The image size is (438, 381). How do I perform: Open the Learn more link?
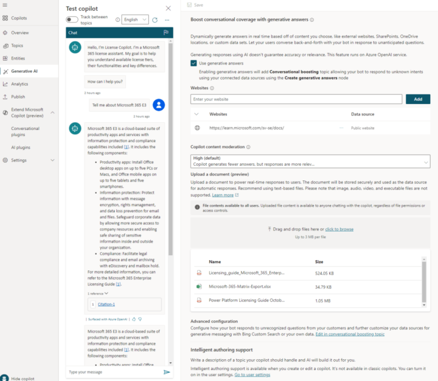[x=223, y=195]
